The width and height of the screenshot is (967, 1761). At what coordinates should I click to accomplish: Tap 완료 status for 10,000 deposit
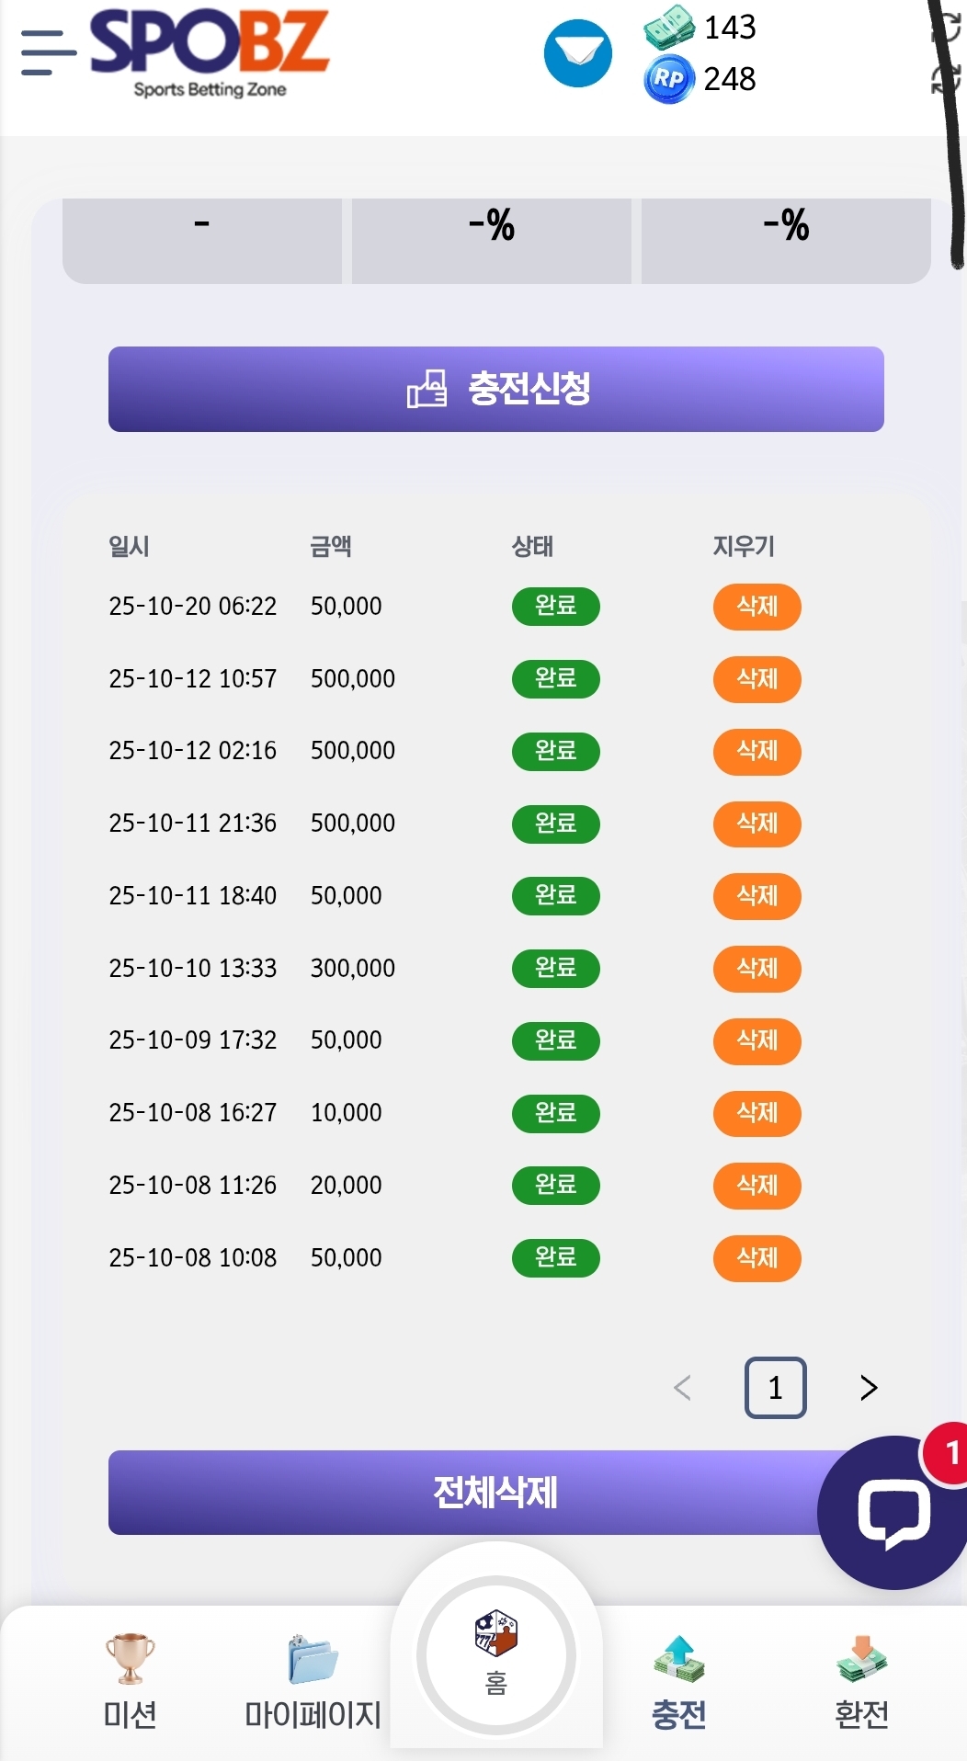(x=555, y=1113)
